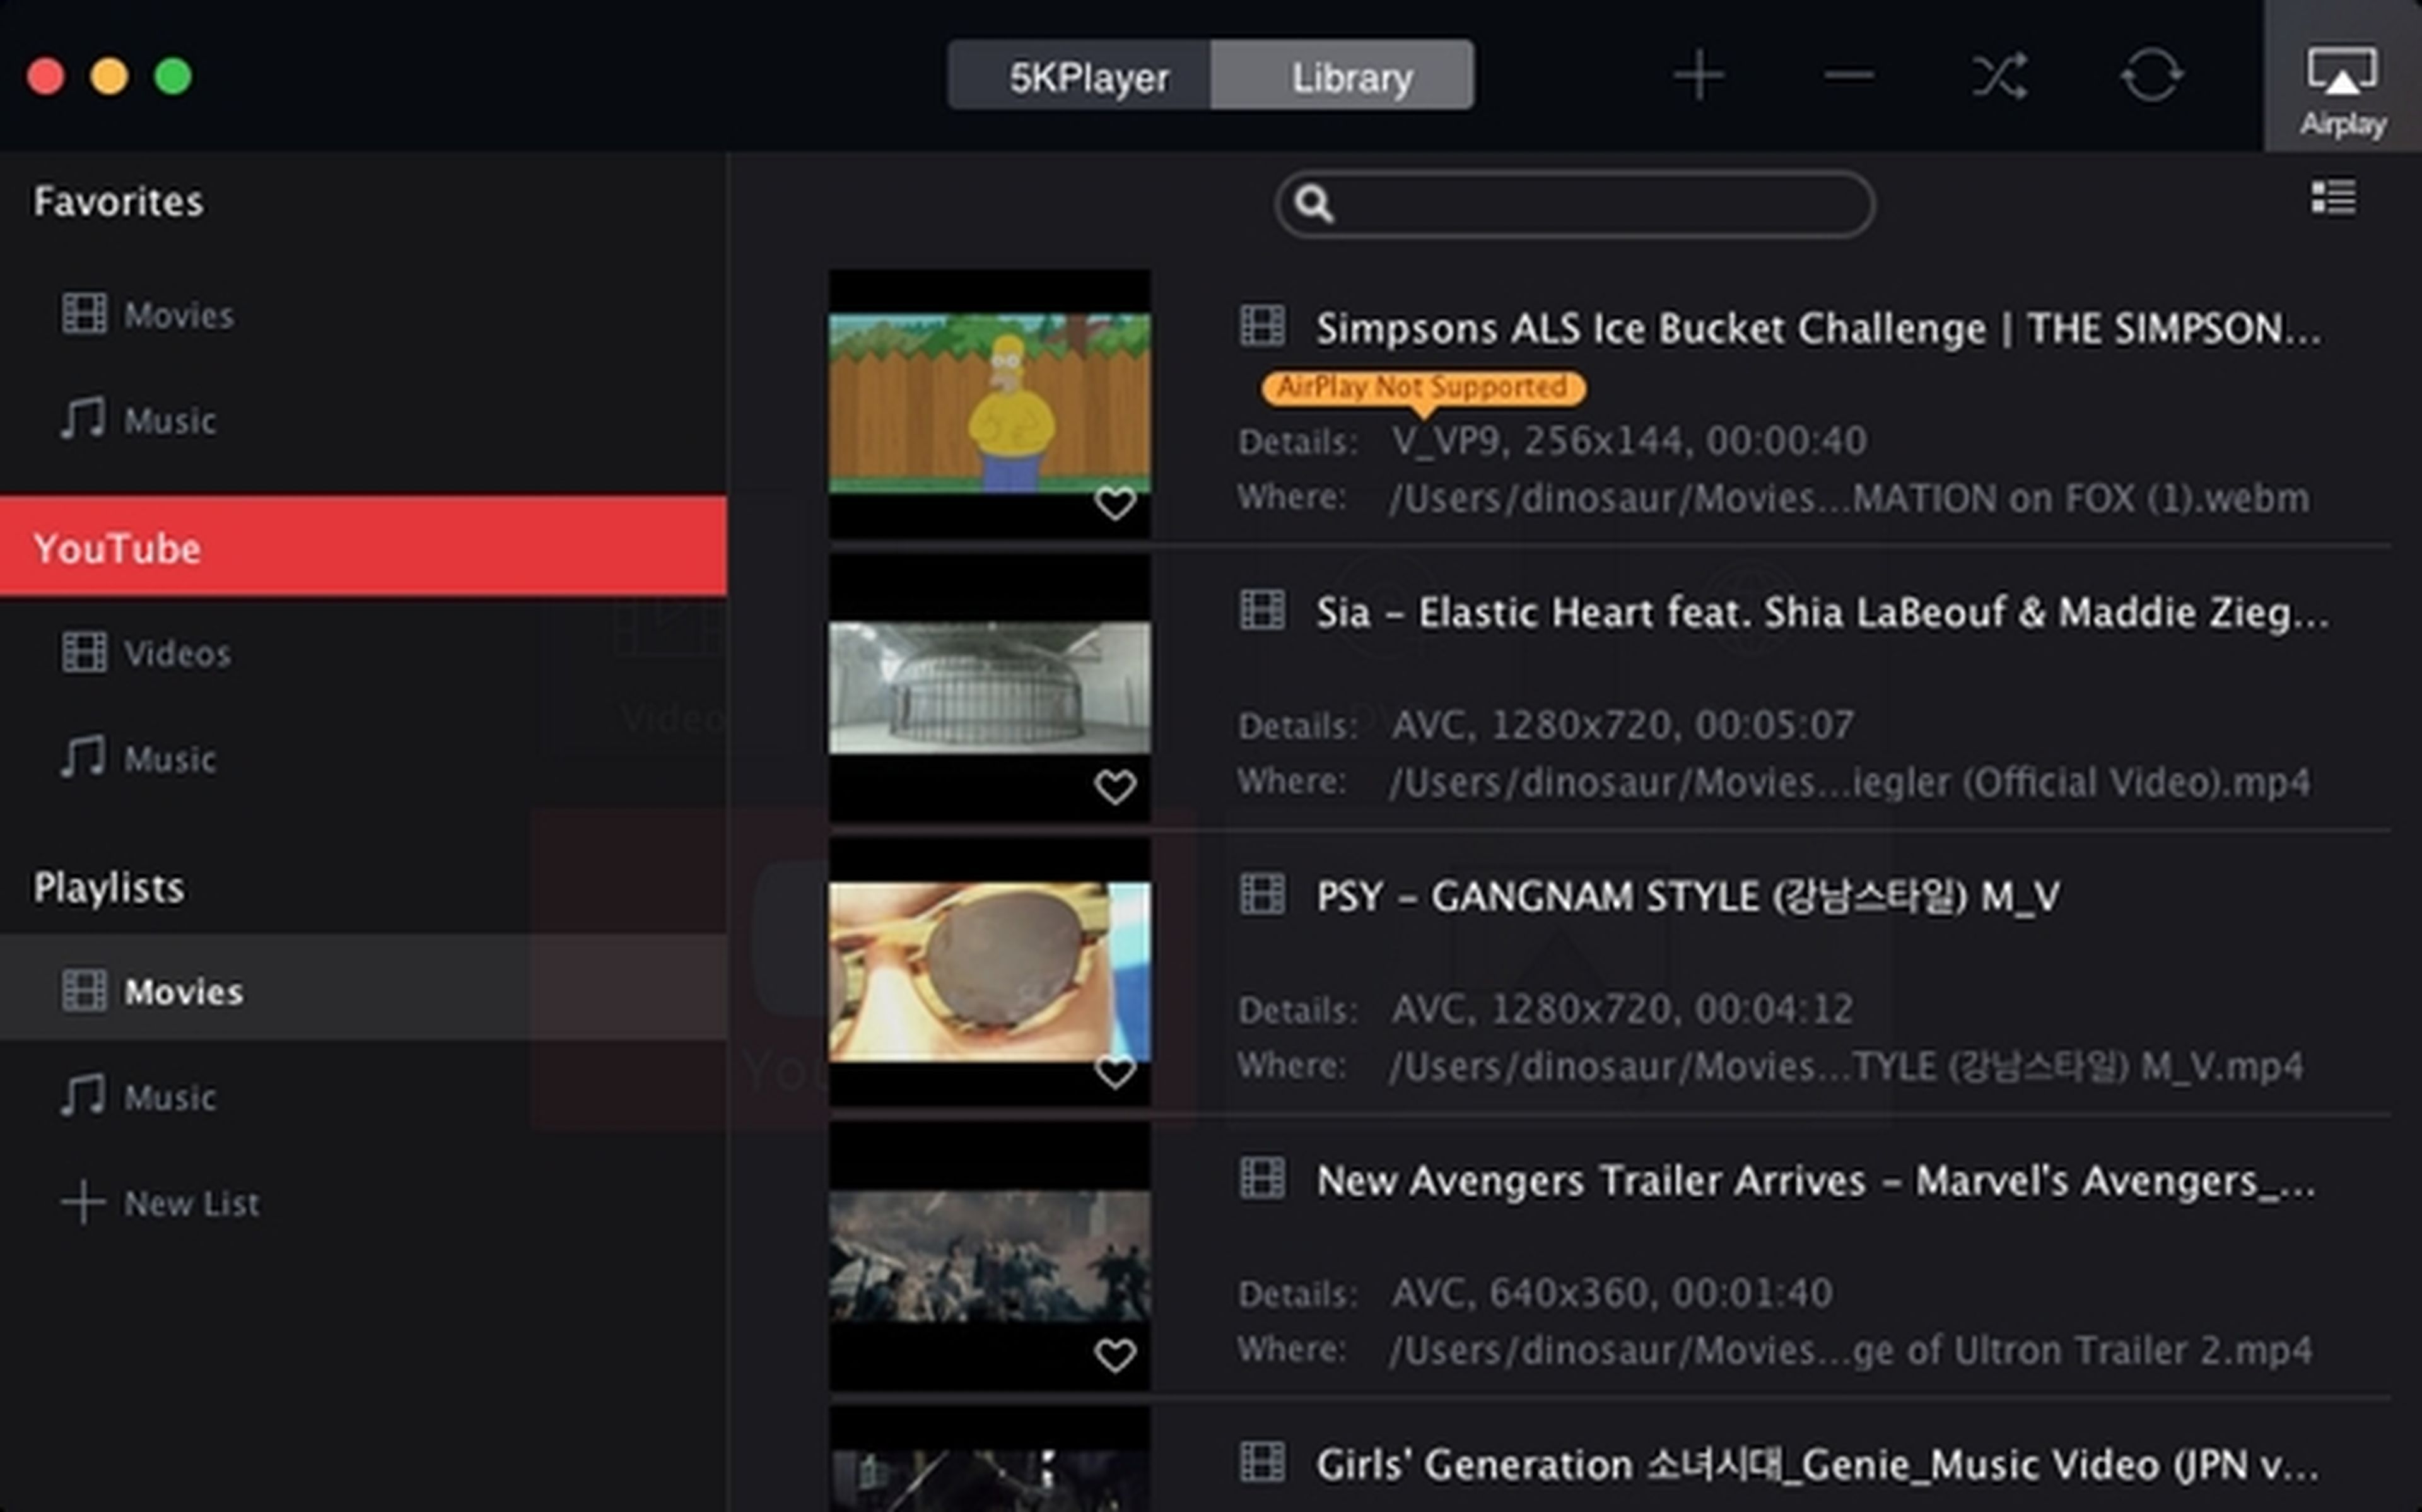Screen dimensions: 2422x1512
Task: Expand the YouTube Music section
Action: pos(169,758)
